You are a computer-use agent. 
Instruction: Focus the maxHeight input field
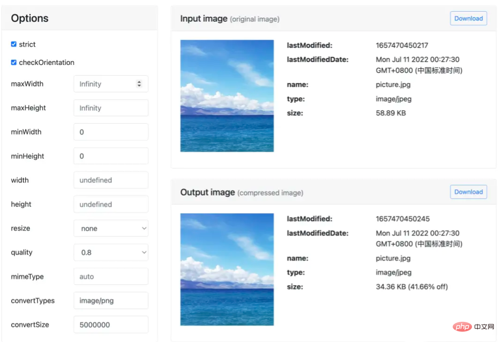tap(111, 108)
